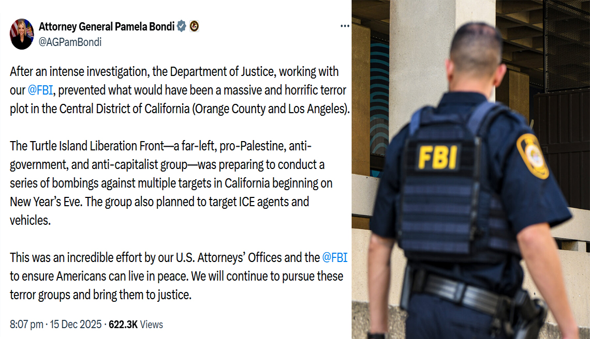Click the yellow FBI lettering on the vest

[x=439, y=156]
